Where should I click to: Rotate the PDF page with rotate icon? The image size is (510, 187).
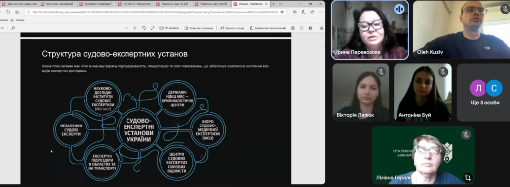[x=144, y=28]
